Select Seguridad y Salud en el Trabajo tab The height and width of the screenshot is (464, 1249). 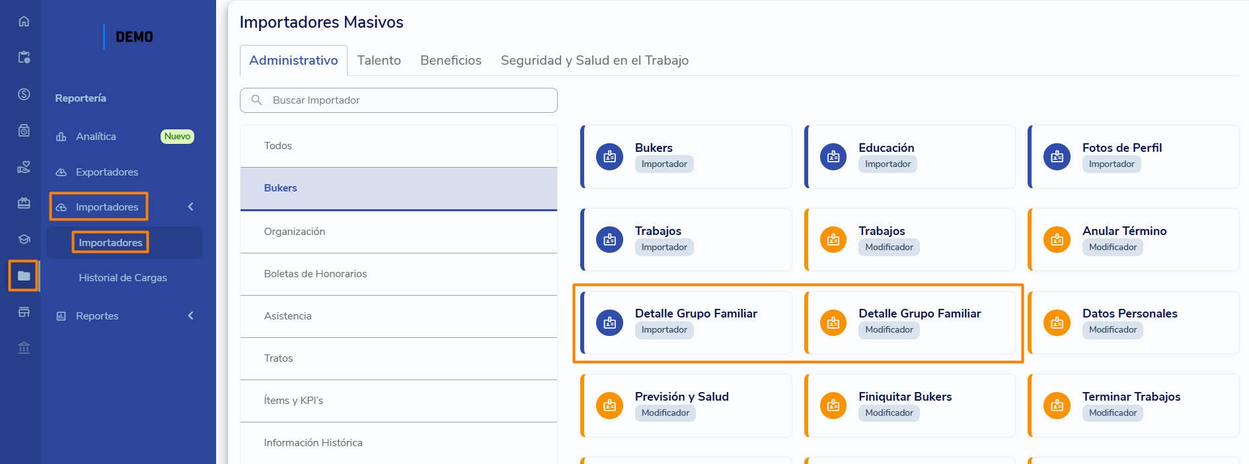pos(595,60)
